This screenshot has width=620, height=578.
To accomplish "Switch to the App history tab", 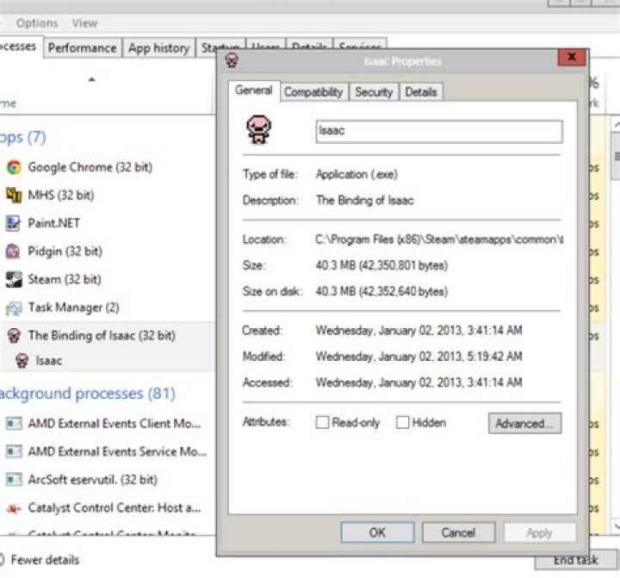I will click(159, 48).
